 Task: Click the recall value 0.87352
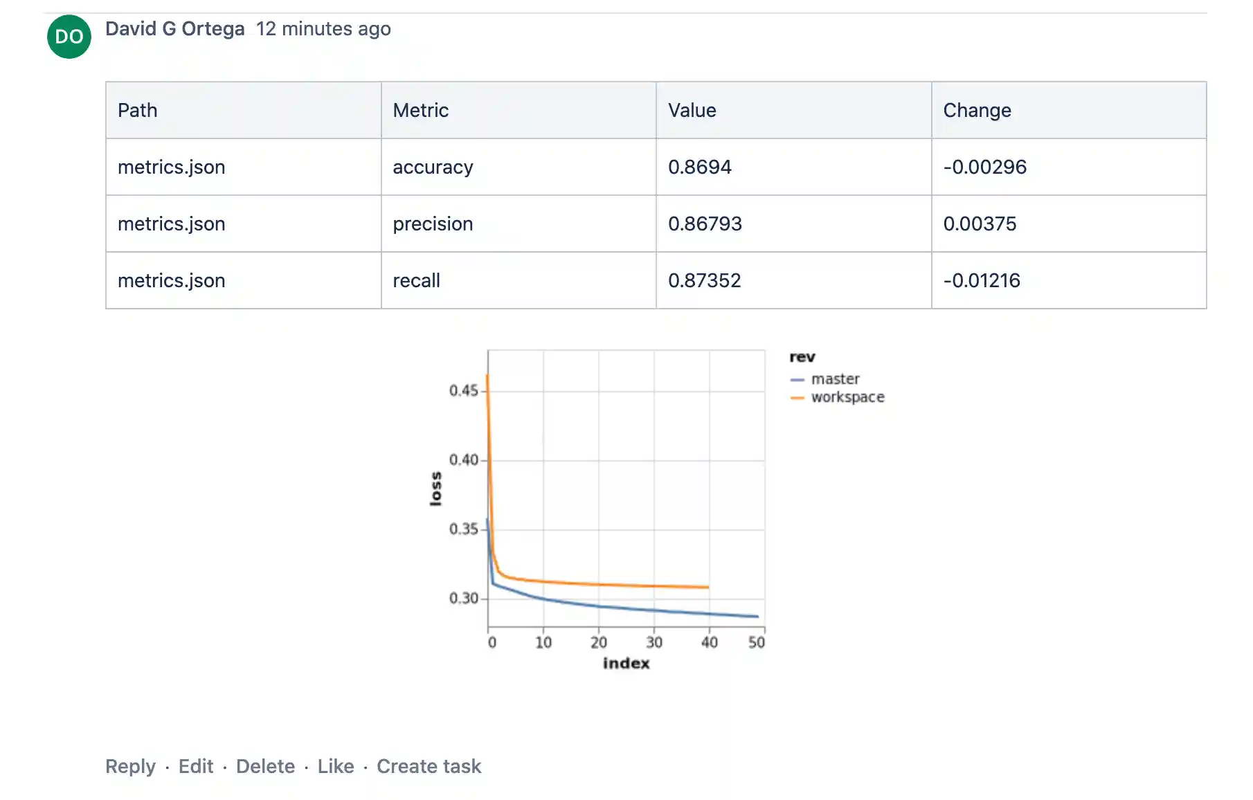(x=705, y=280)
